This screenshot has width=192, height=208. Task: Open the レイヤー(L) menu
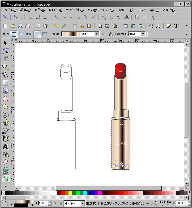(x=56, y=10)
